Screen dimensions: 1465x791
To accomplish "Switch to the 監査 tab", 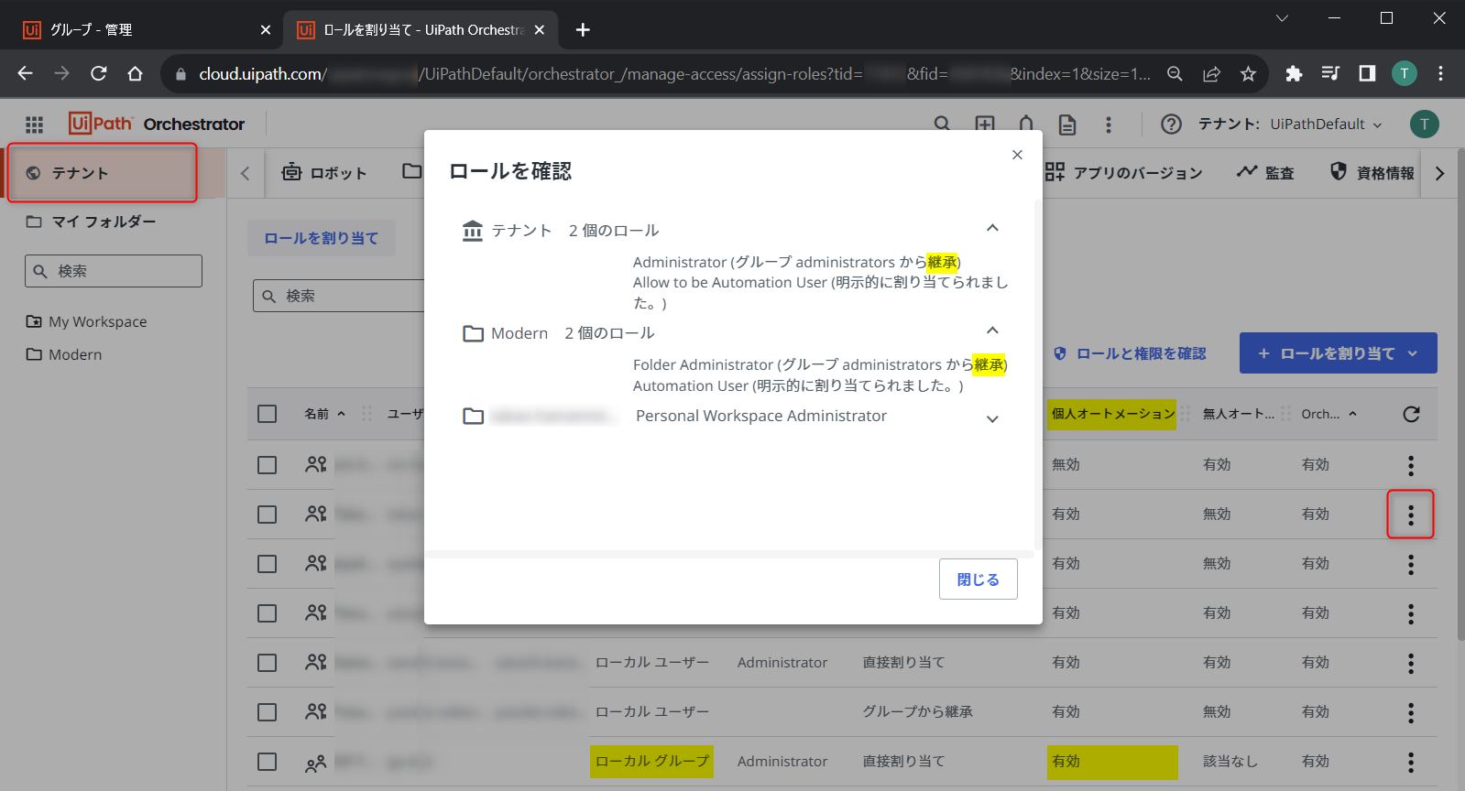I will click(x=1265, y=172).
